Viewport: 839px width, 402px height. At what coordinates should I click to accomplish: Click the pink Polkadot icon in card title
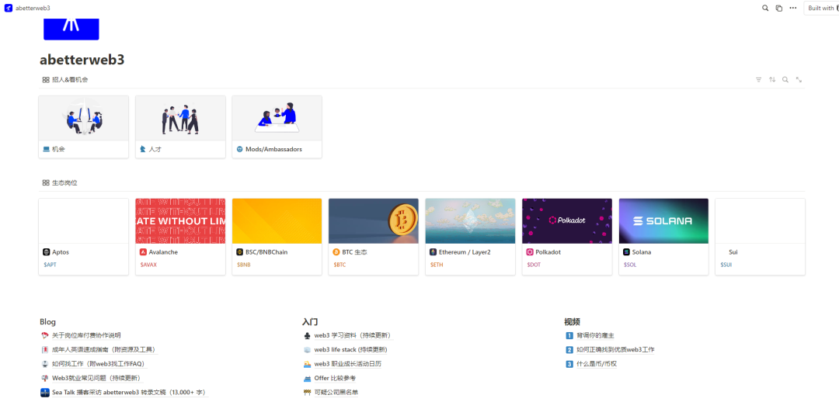point(530,251)
